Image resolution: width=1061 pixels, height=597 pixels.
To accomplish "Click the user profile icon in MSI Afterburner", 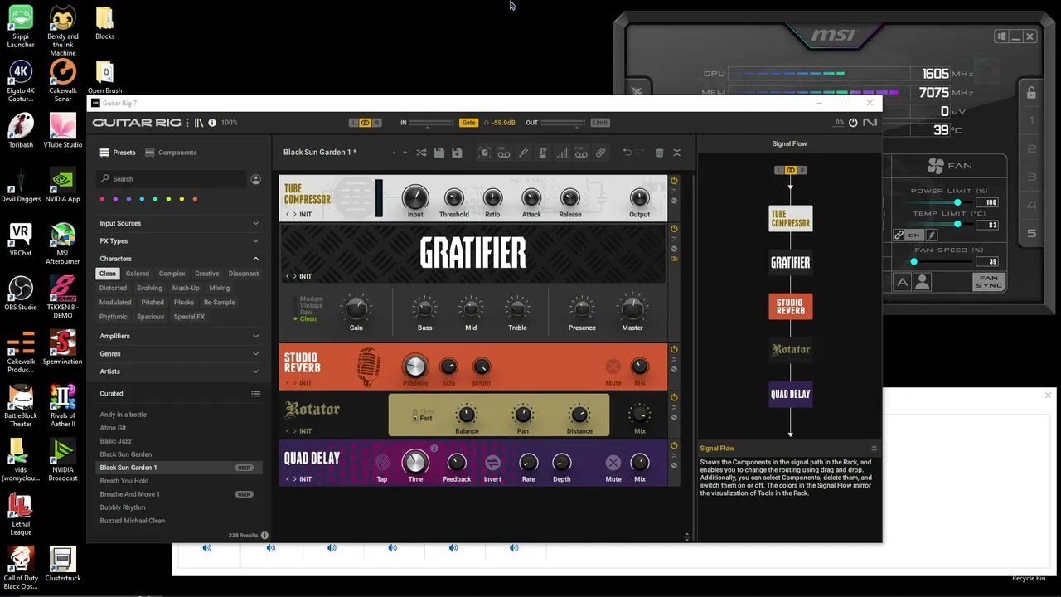I will [922, 283].
